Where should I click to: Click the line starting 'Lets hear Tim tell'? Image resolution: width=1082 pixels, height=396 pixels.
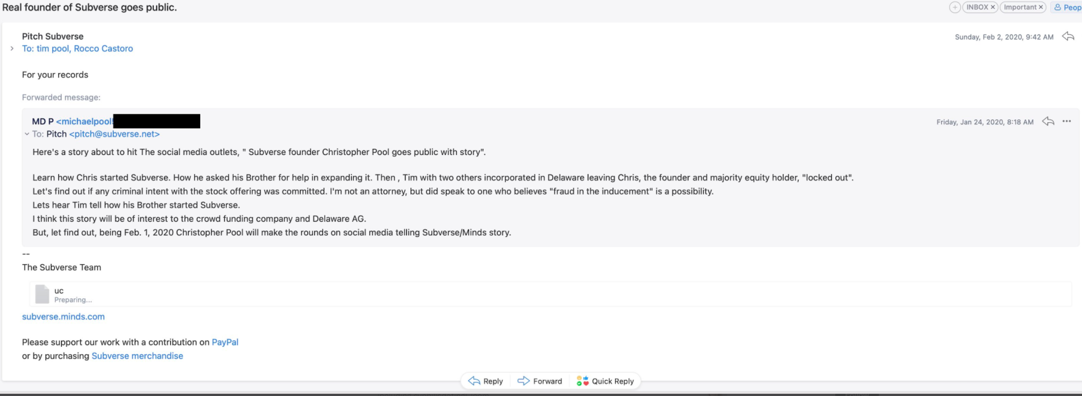point(136,205)
